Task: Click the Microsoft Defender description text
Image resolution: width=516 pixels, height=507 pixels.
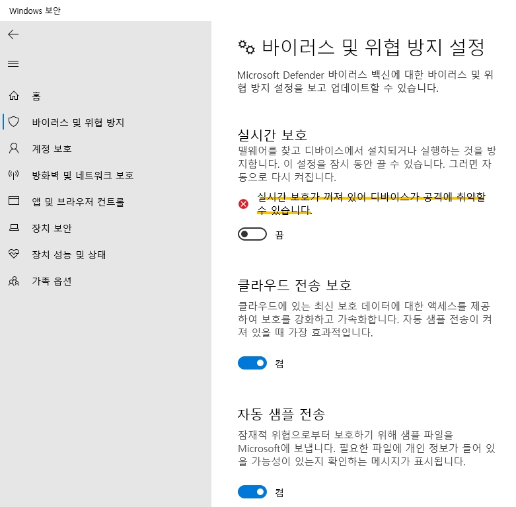Action: coord(365,81)
